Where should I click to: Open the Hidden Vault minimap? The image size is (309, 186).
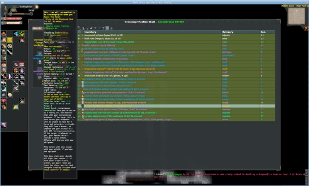296,17
